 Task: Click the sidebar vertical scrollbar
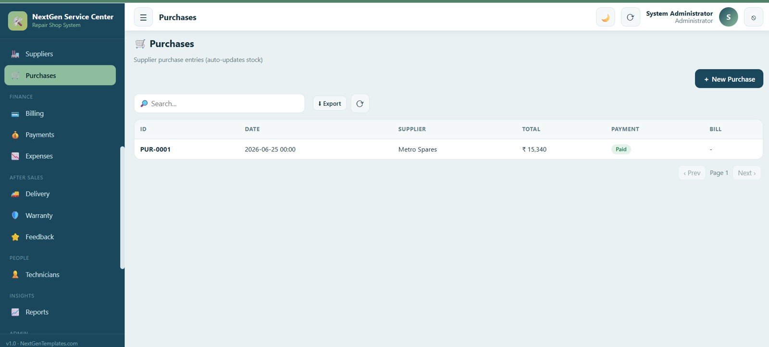pyautogui.click(x=122, y=208)
